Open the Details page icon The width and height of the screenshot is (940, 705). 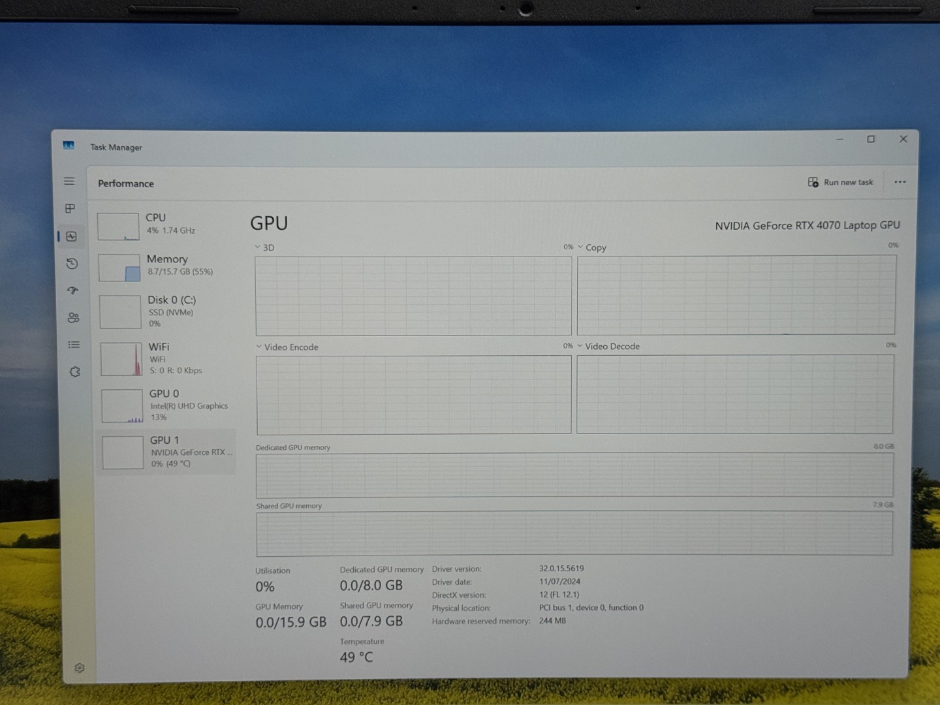[74, 345]
